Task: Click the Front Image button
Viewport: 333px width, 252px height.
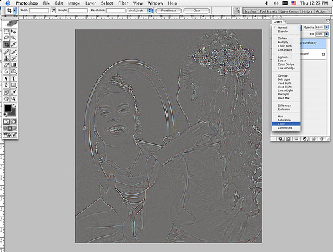Action: click(168, 11)
